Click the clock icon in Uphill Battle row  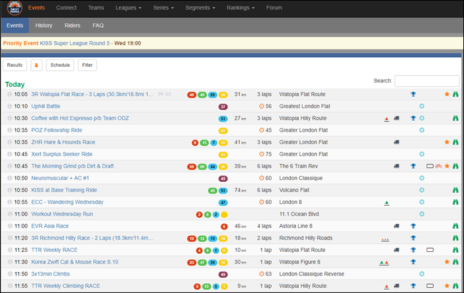tap(422, 106)
